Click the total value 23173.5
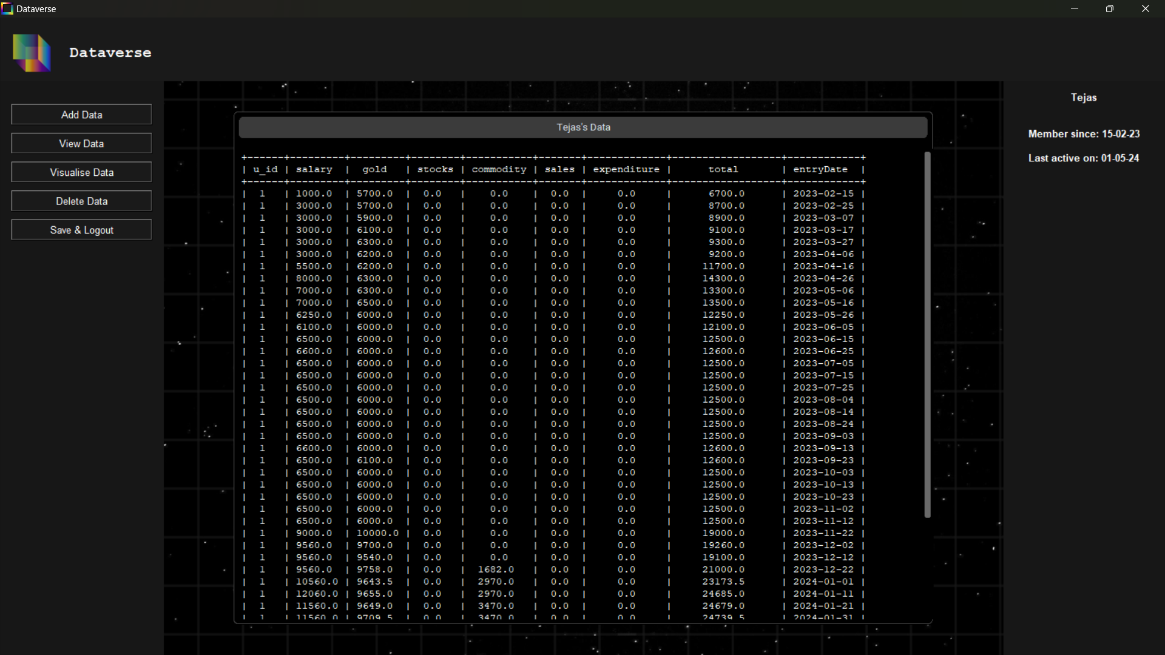The image size is (1165, 655). pyautogui.click(x=723, y=582)
